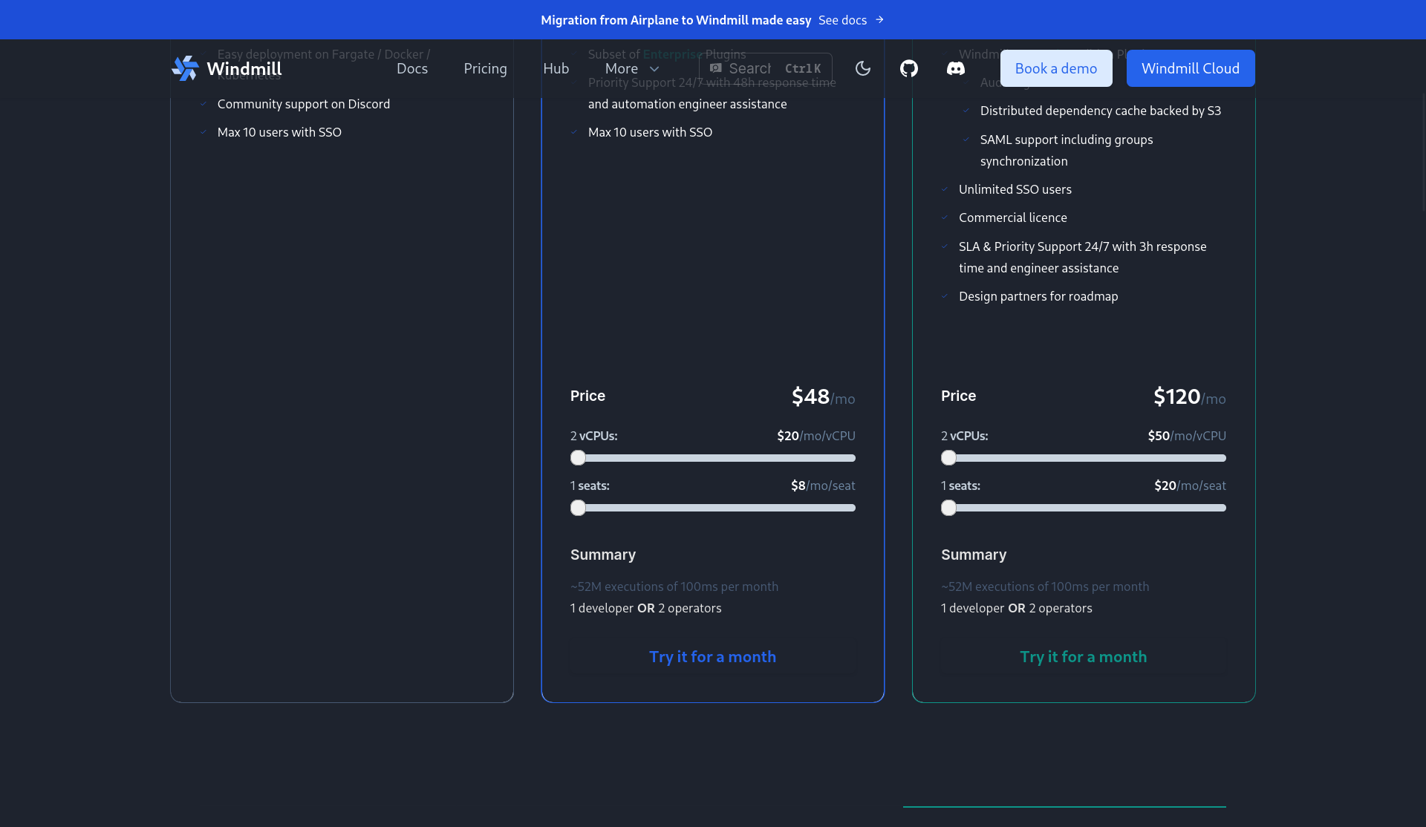Click green Try it for a month button
Screen dimensions: 1426x827
1083,657
